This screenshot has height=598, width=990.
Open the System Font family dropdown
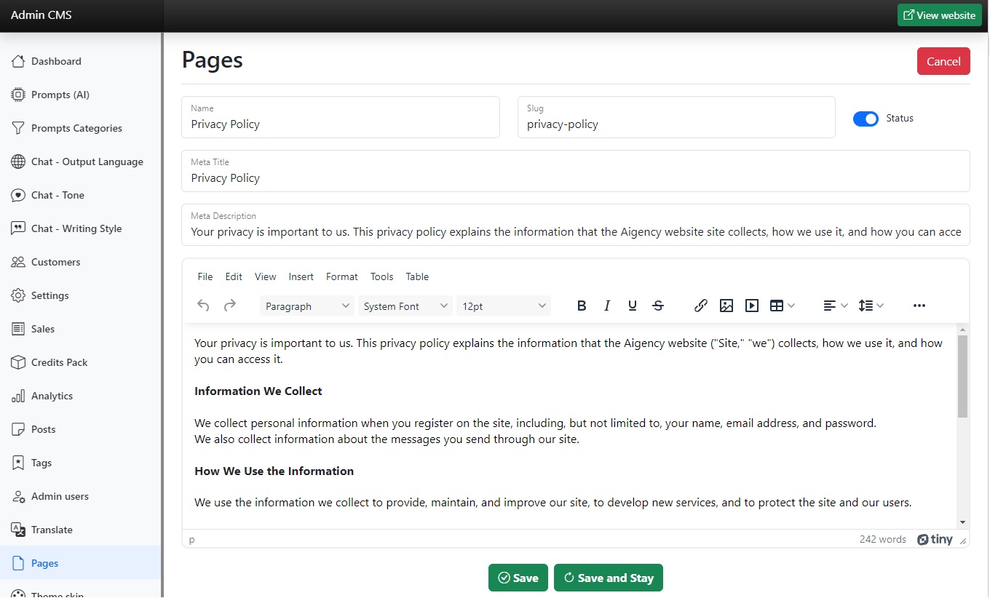405,306
